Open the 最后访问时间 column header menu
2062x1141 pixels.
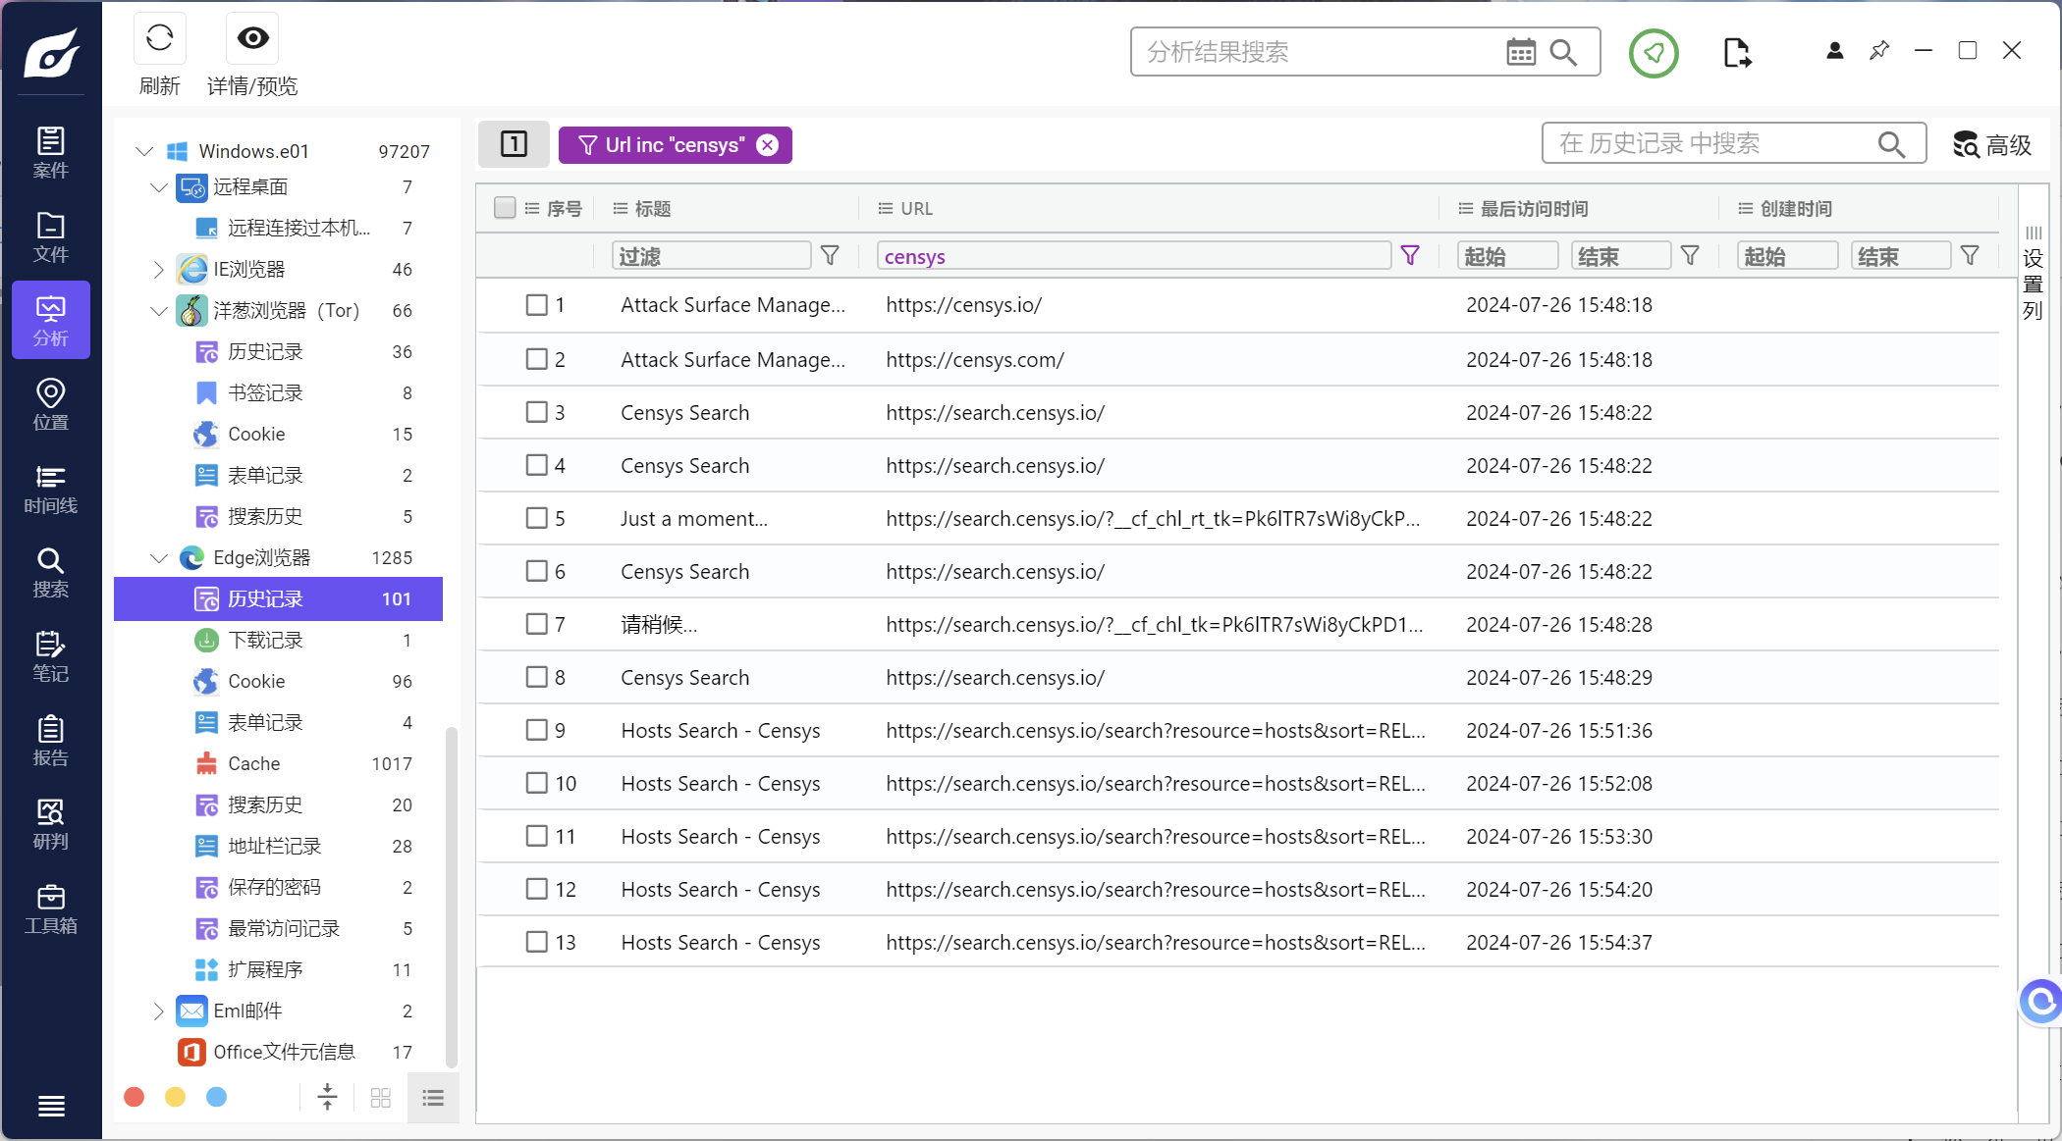(1466, 208)
